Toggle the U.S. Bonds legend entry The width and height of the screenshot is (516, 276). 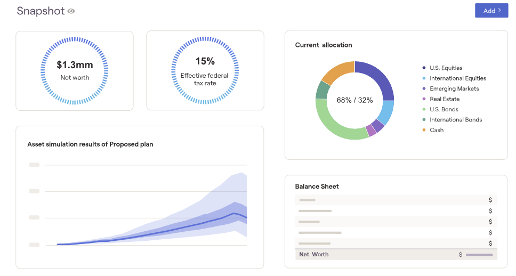tap(445, 109)
